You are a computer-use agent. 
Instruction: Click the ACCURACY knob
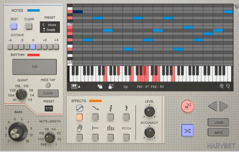point(149,132)
